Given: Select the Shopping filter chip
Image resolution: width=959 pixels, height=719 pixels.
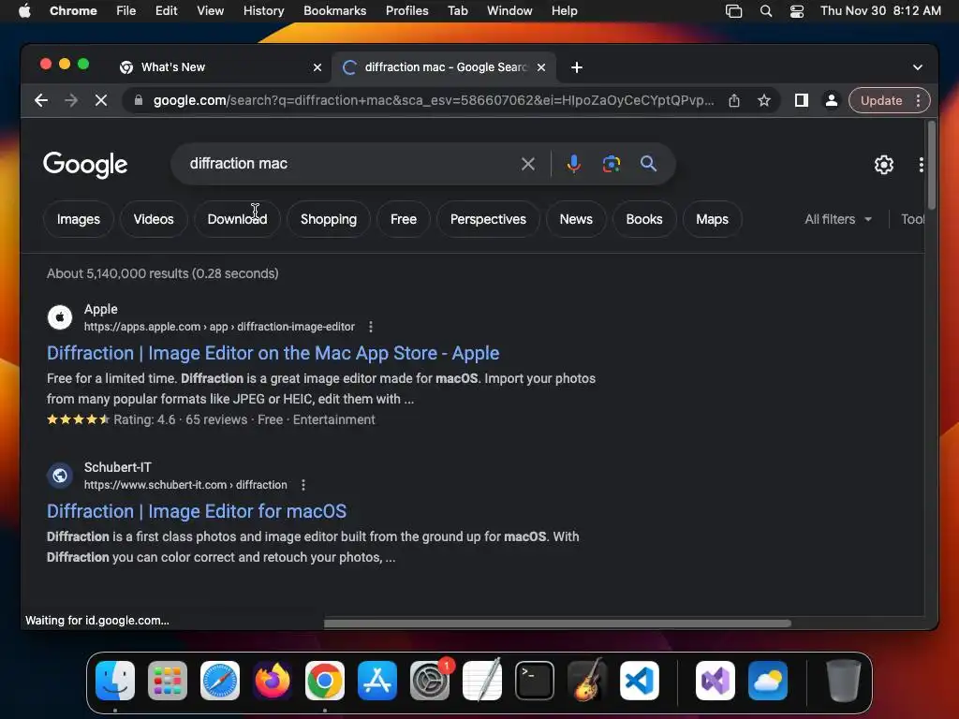Looking at the screenshot, I should pyautogui.click(x=329, y=219).
